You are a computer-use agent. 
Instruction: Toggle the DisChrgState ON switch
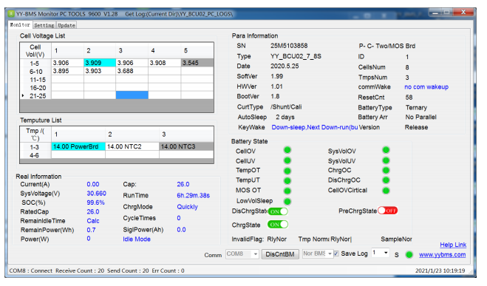(x=278, y=211)
